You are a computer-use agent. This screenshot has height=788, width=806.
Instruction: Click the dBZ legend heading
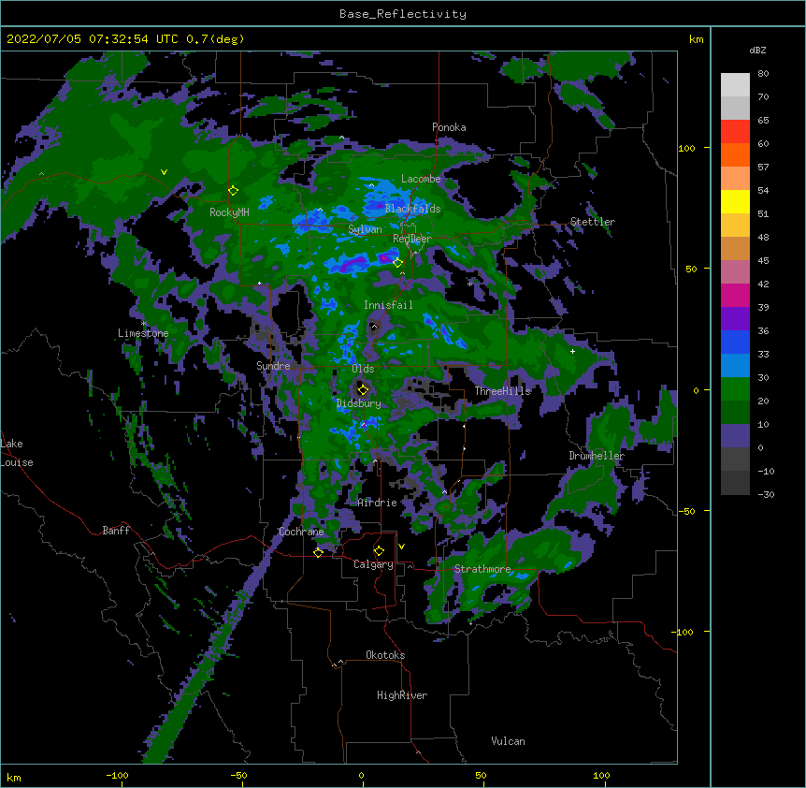click(757, 50)
